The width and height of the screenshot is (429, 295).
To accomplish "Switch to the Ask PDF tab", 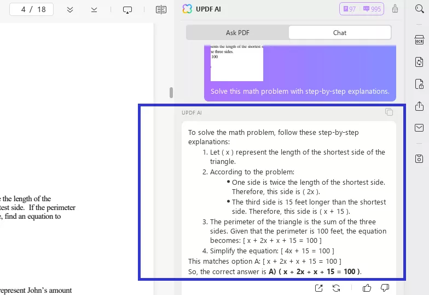I will click(237, 32).
